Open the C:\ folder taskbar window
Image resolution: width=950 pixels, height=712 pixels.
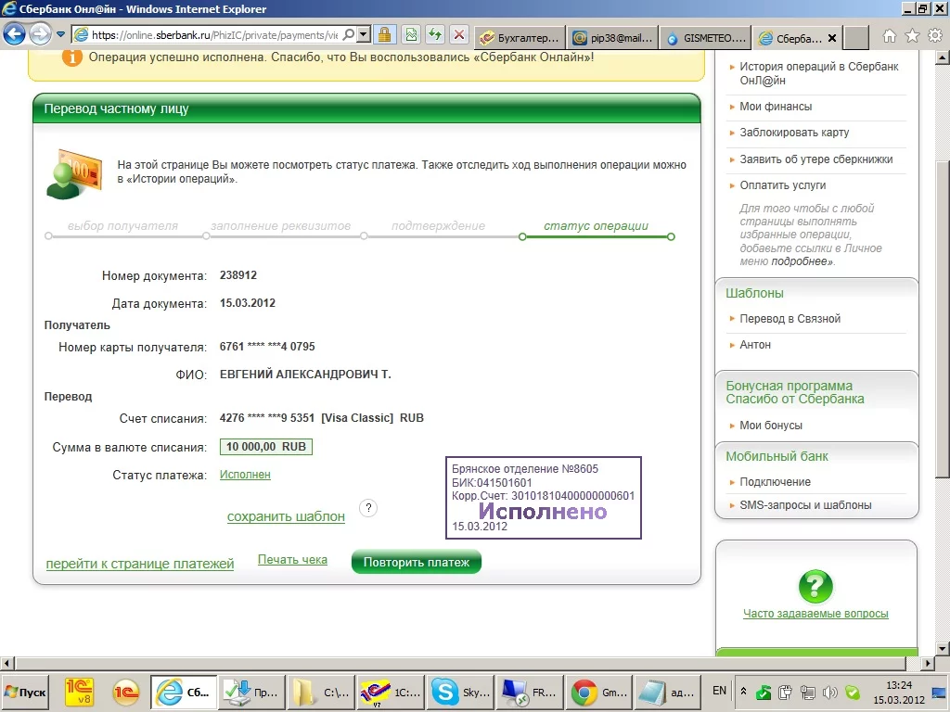(x=320, y=692)
